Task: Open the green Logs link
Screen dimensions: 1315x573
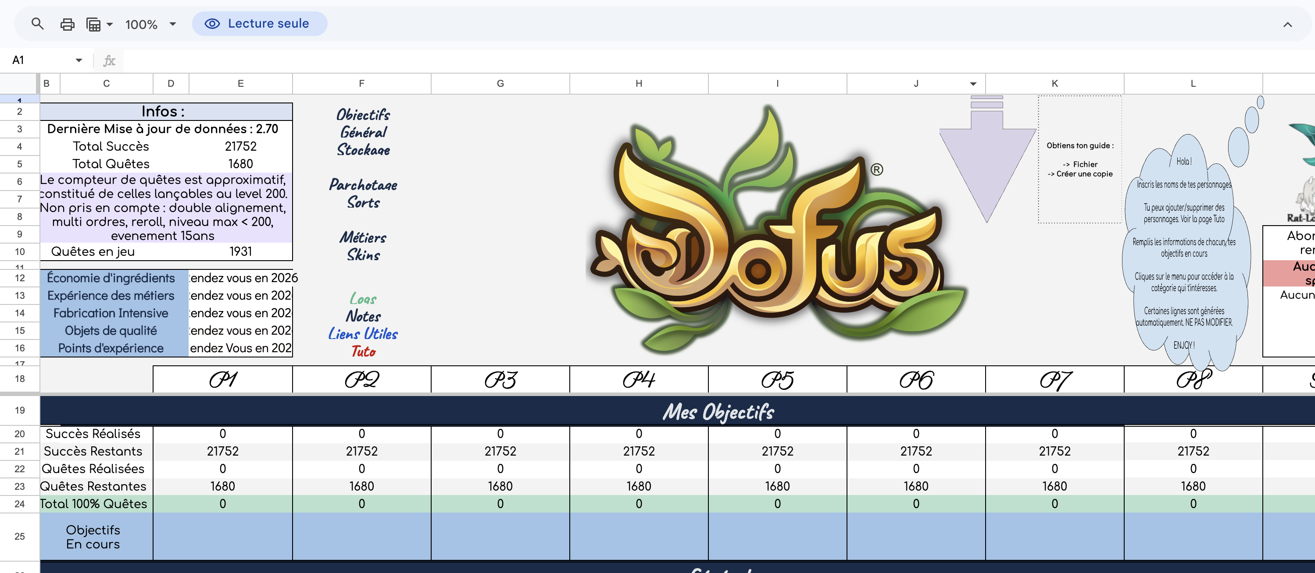Action: pos(363,299)
